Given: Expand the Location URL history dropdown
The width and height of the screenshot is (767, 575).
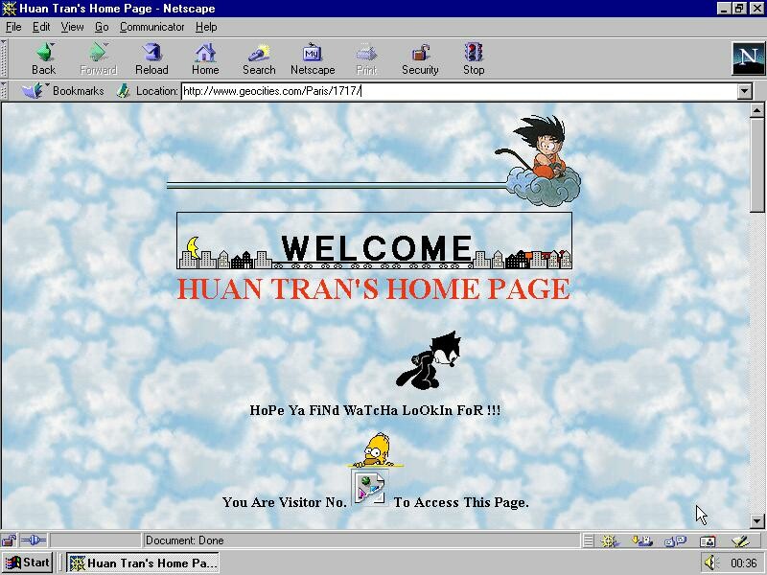Looking at the screenshot, I should click(745, 91).
